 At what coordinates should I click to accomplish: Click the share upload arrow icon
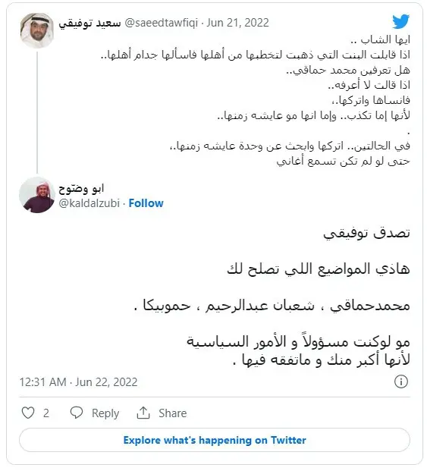tap(143, 413)
